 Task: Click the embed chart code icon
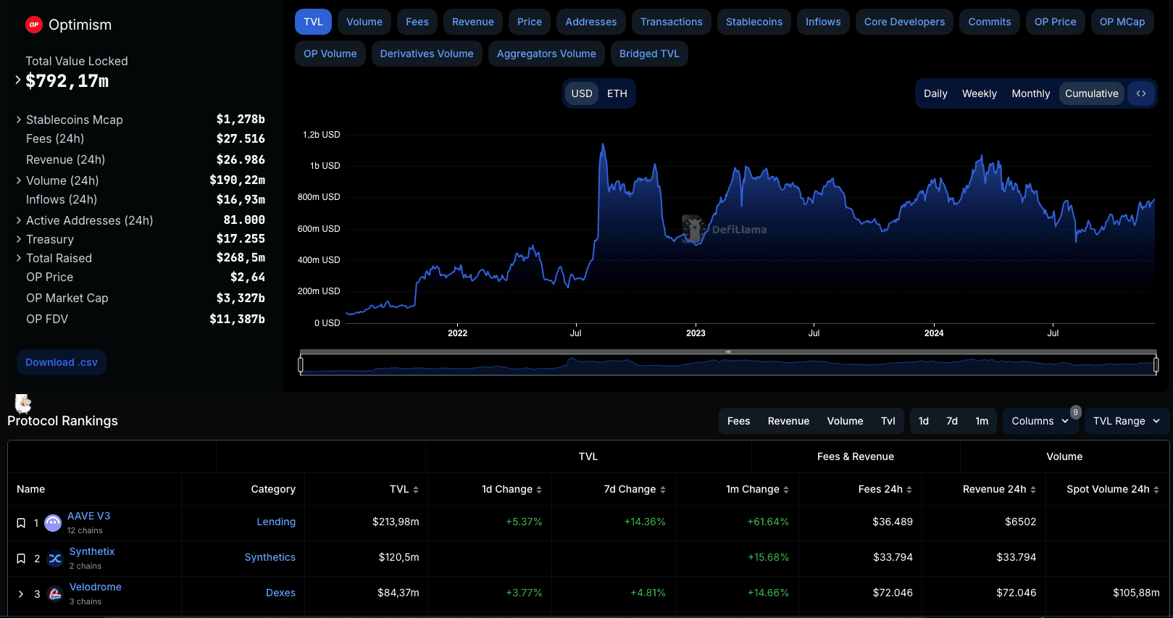[1141, 93]
